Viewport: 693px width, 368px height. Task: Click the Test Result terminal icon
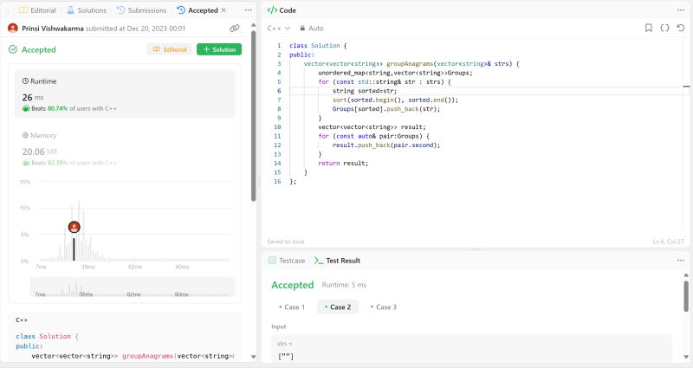pos(319,261)
